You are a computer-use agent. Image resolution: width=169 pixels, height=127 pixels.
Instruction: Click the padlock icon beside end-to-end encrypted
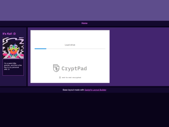(60, 77)
